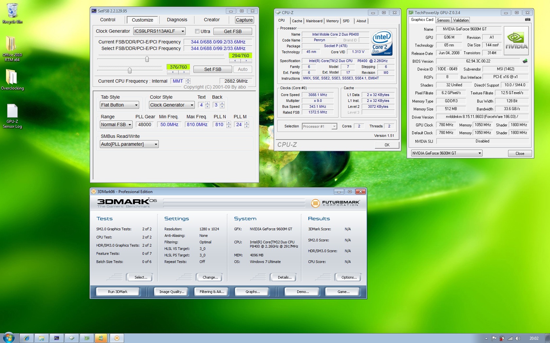Step up the MMT frequency spinner

188,79
